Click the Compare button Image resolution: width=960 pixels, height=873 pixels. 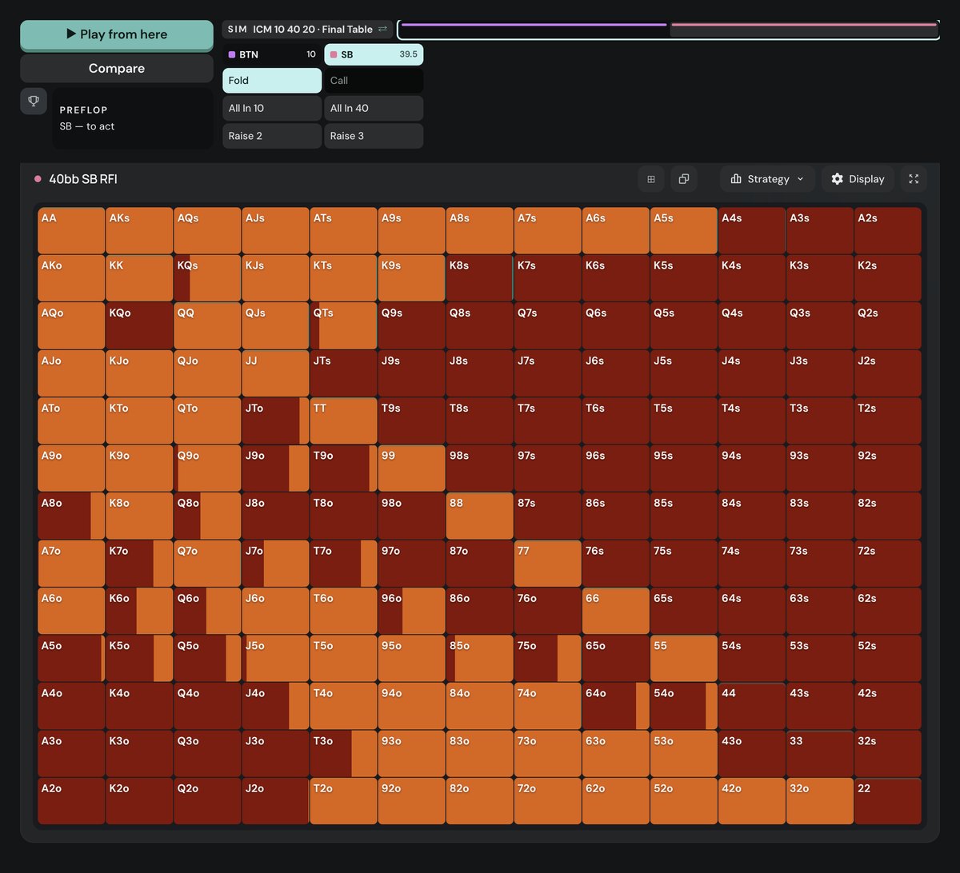117,69
